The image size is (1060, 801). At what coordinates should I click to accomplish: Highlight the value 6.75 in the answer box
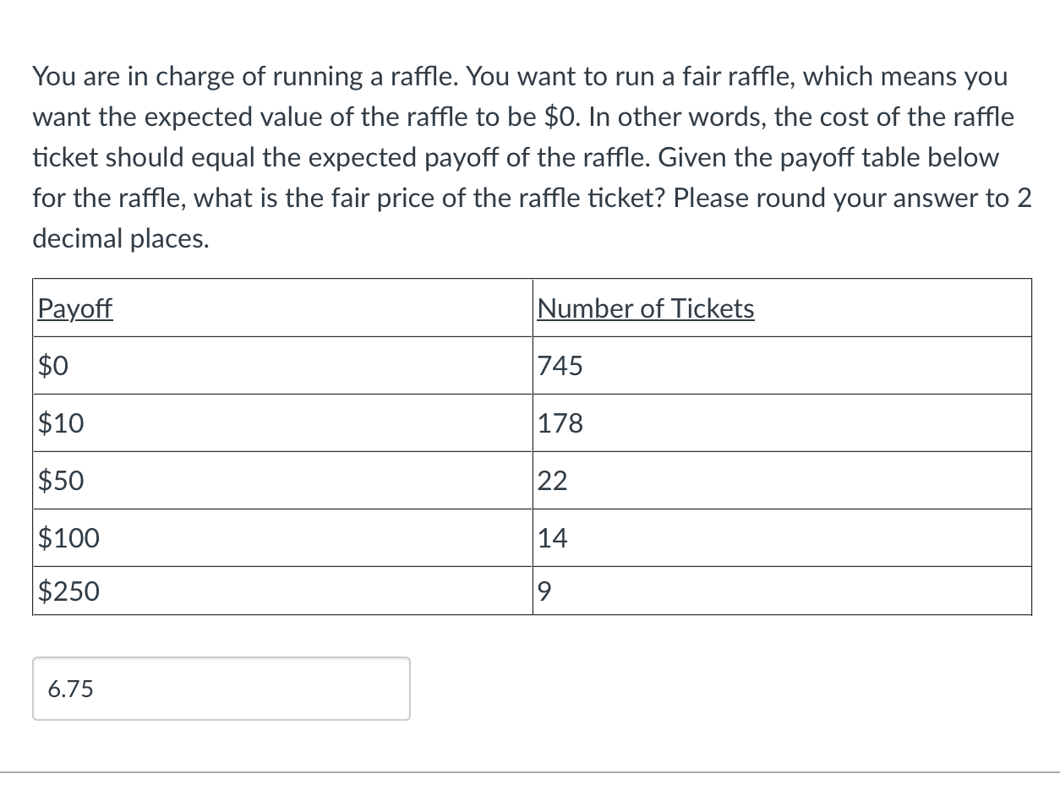pos(71,689)
